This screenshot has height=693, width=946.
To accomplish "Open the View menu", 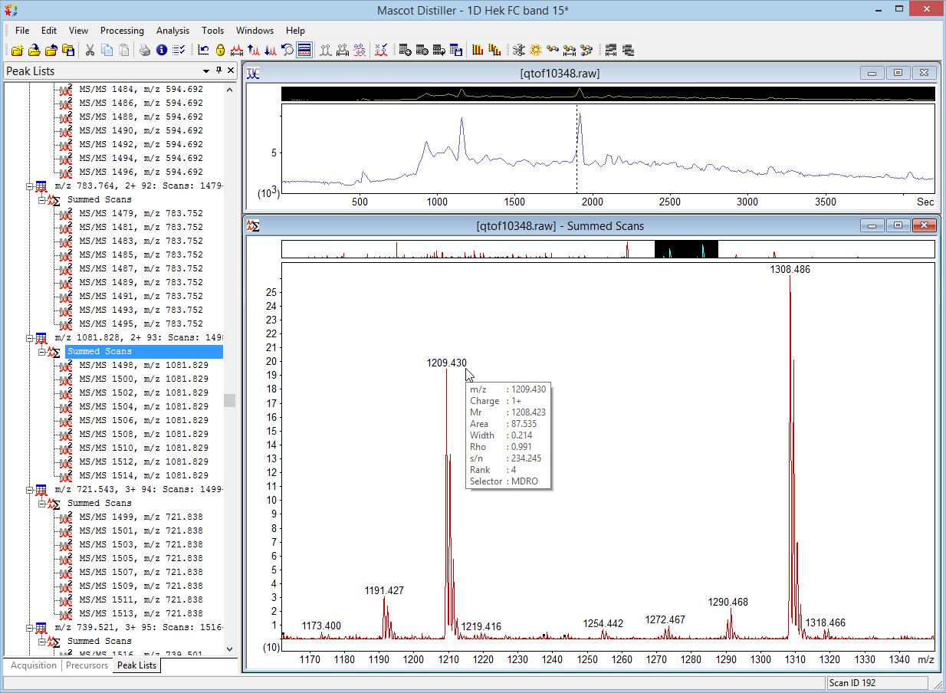I will pyautogui.click(x=78, y=31).
